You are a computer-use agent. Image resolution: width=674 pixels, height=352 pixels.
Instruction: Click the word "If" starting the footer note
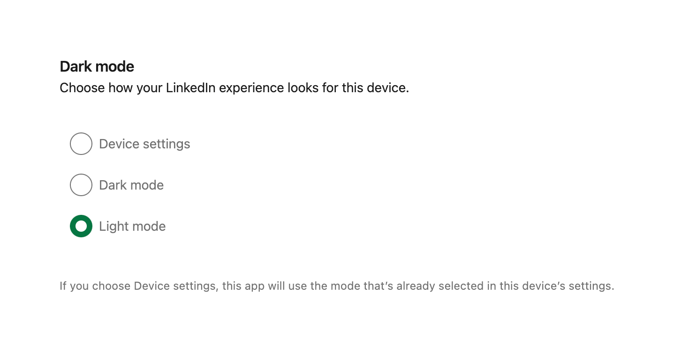63,286
